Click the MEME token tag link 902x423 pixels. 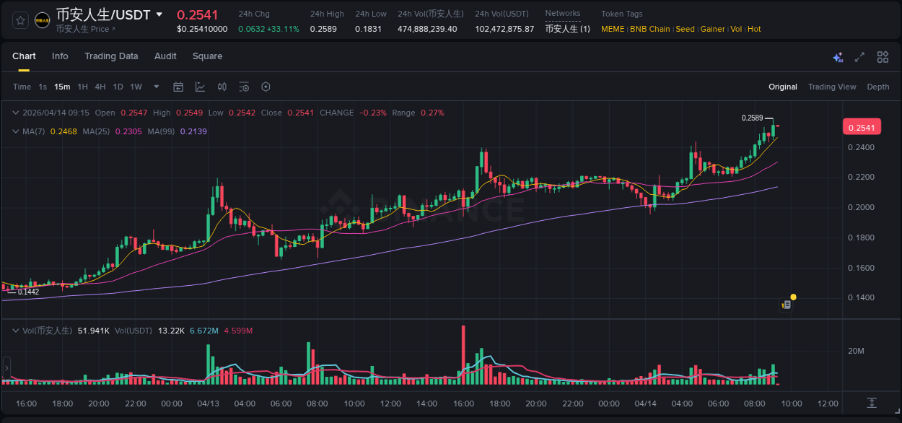point(613,29)
